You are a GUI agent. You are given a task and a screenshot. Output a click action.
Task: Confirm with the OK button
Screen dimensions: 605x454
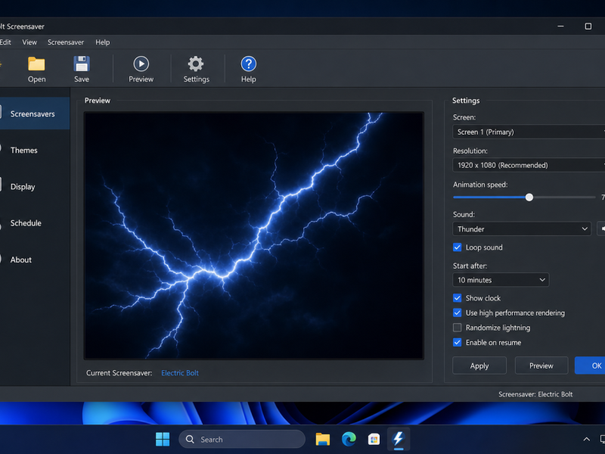tap(591, 365)
